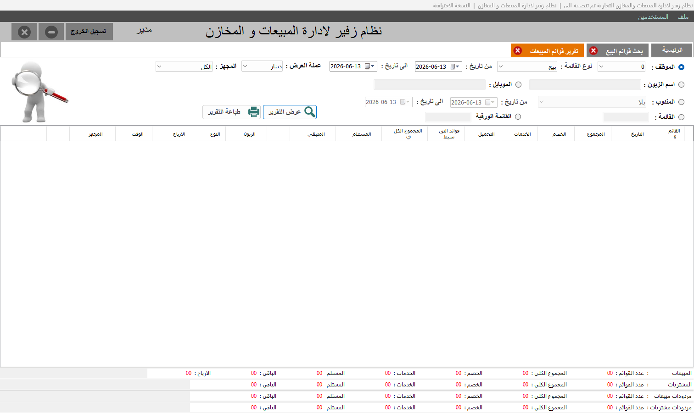The height and width of the screenshot is (413, 694).
Task: Click the اسم الزبون text field
Action: [585, 84]
